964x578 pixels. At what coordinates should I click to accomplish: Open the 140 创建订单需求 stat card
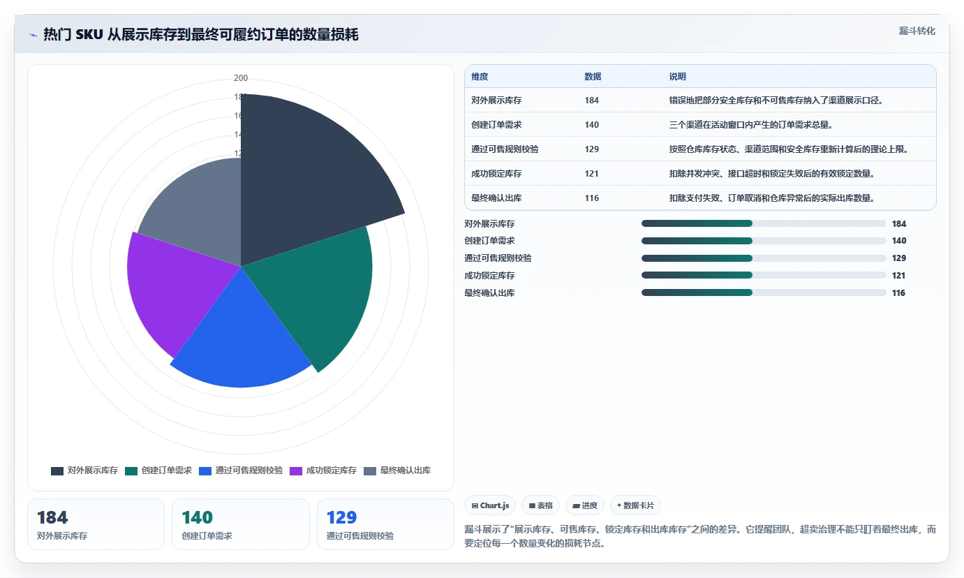241,524
